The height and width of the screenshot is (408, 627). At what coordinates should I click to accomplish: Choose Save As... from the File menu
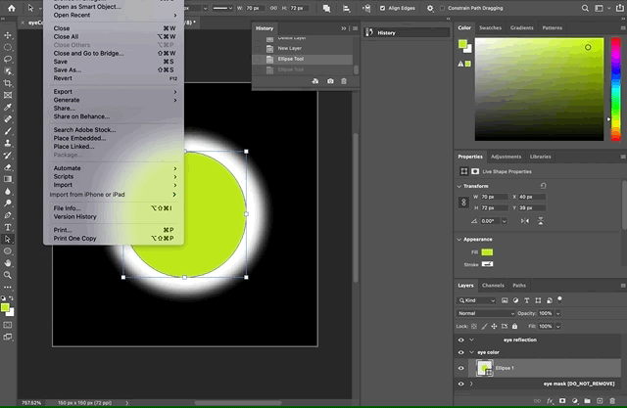tap(68, 69)
